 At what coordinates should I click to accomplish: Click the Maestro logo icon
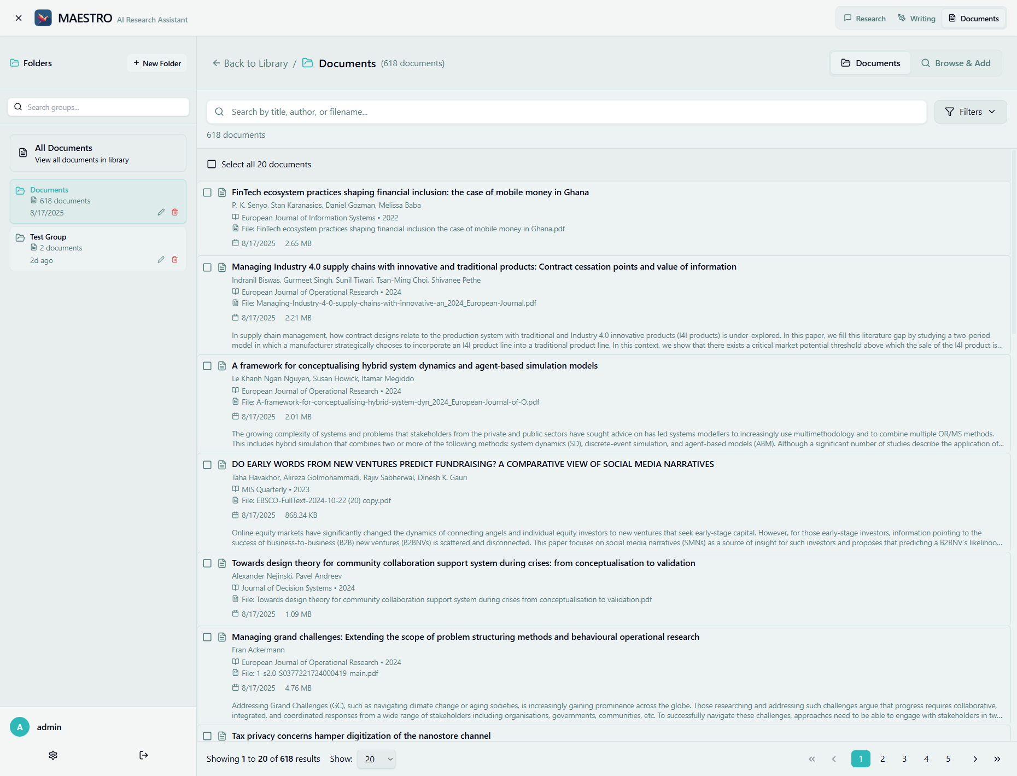pos(43,17)
